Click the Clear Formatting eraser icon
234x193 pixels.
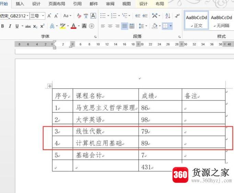79,16
